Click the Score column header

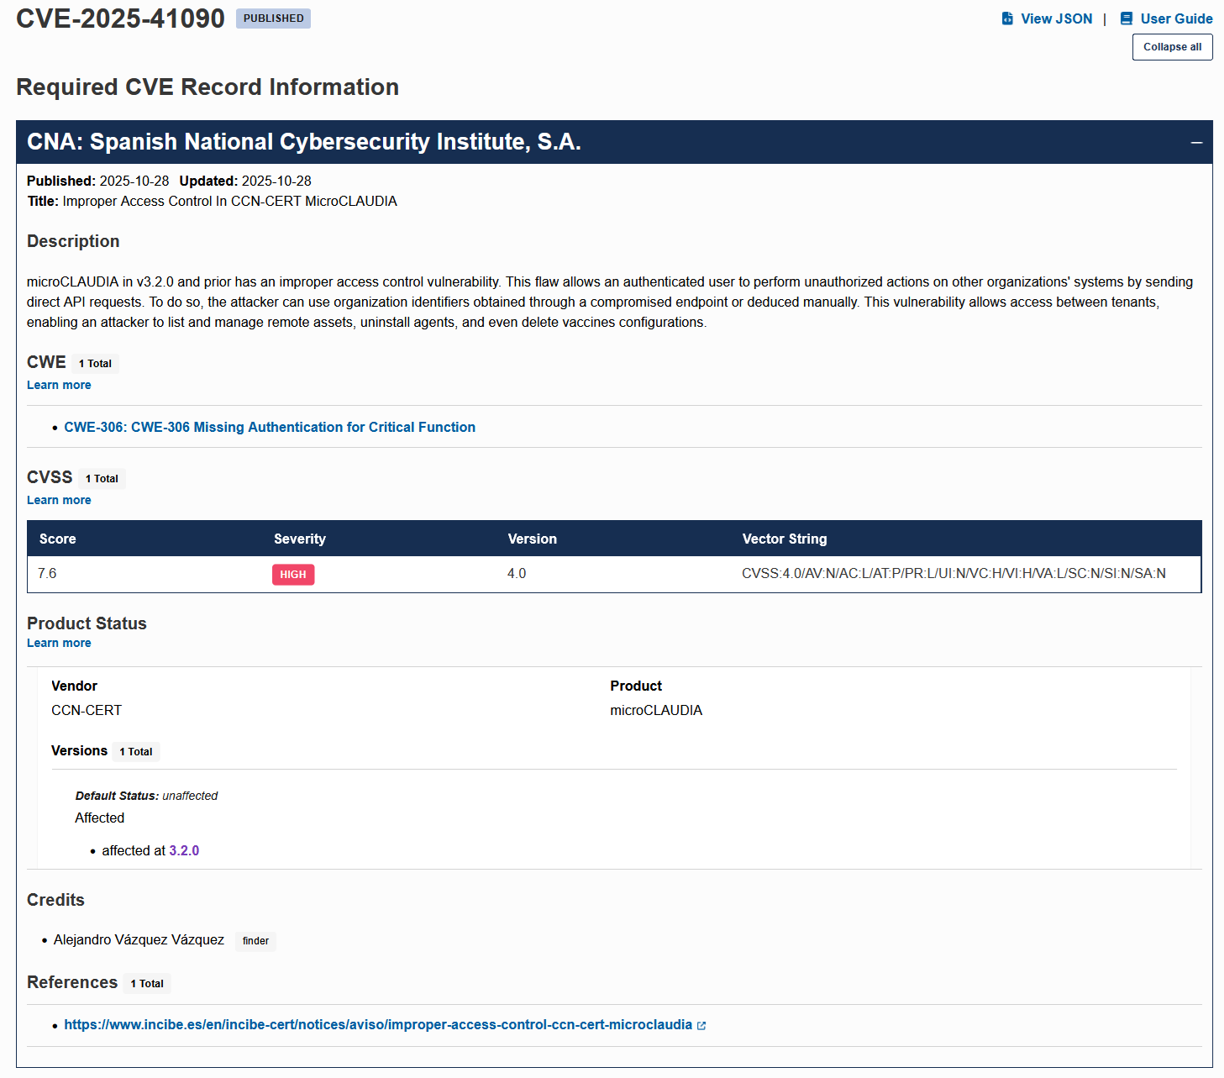click(x=58, y=539)
